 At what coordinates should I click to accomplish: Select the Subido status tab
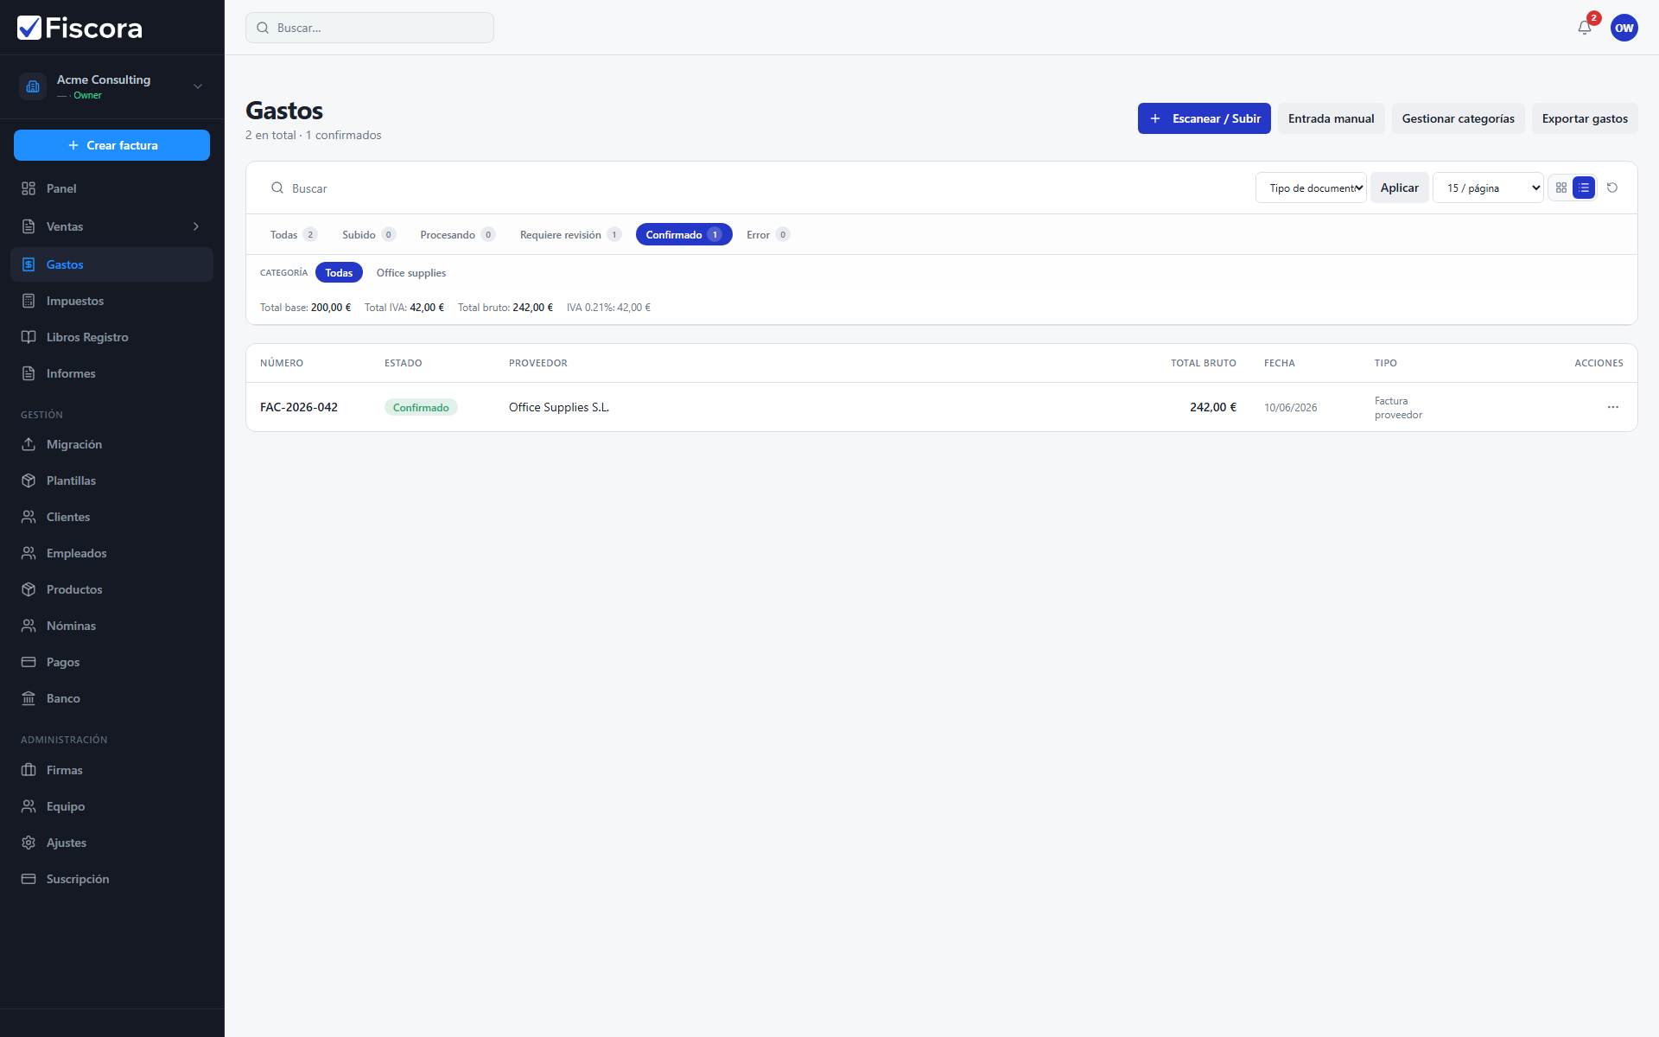point(368,234)
